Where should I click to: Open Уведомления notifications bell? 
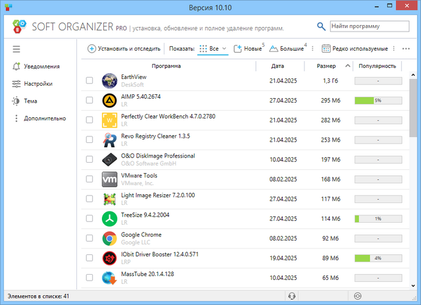click(16, 67)
